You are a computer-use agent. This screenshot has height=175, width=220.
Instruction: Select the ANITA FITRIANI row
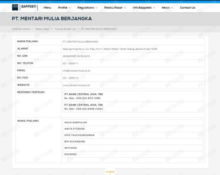click(133, 129)
